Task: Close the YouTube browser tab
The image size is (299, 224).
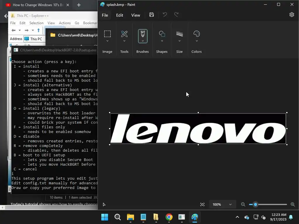Action: click(68, 5)
